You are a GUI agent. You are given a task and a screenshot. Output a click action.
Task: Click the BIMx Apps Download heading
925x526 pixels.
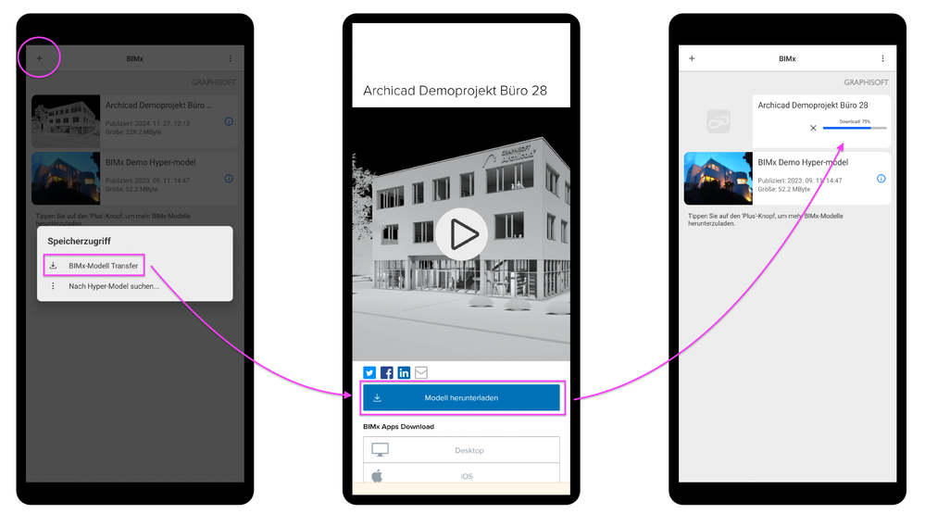(399, 426)
